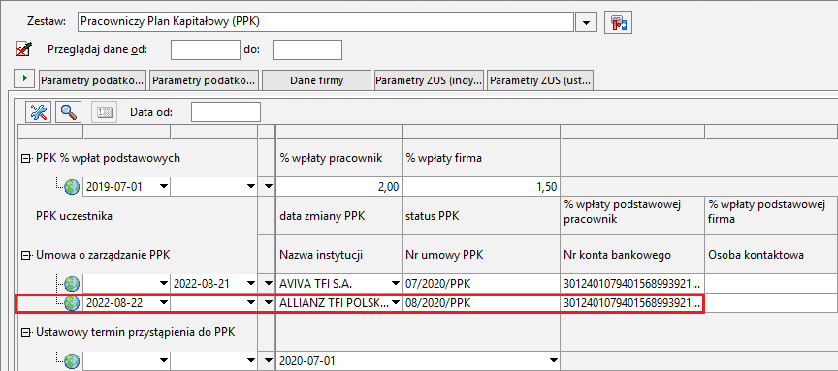Viewport: 838px width, 371px height.
Task: Click the Przeglądaj dane od date field
Action: click(206, 49)
